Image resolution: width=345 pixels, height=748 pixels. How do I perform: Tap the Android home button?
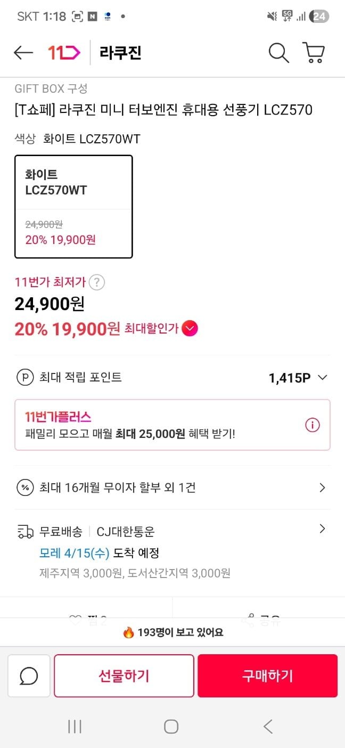click(171, 726)
